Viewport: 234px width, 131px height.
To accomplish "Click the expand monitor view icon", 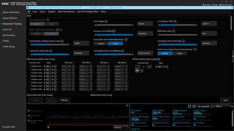I will 189,106.
